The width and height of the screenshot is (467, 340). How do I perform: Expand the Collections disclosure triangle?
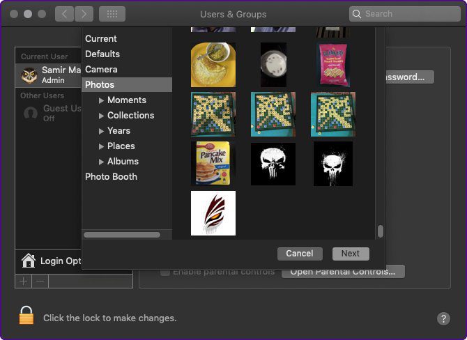101,116
